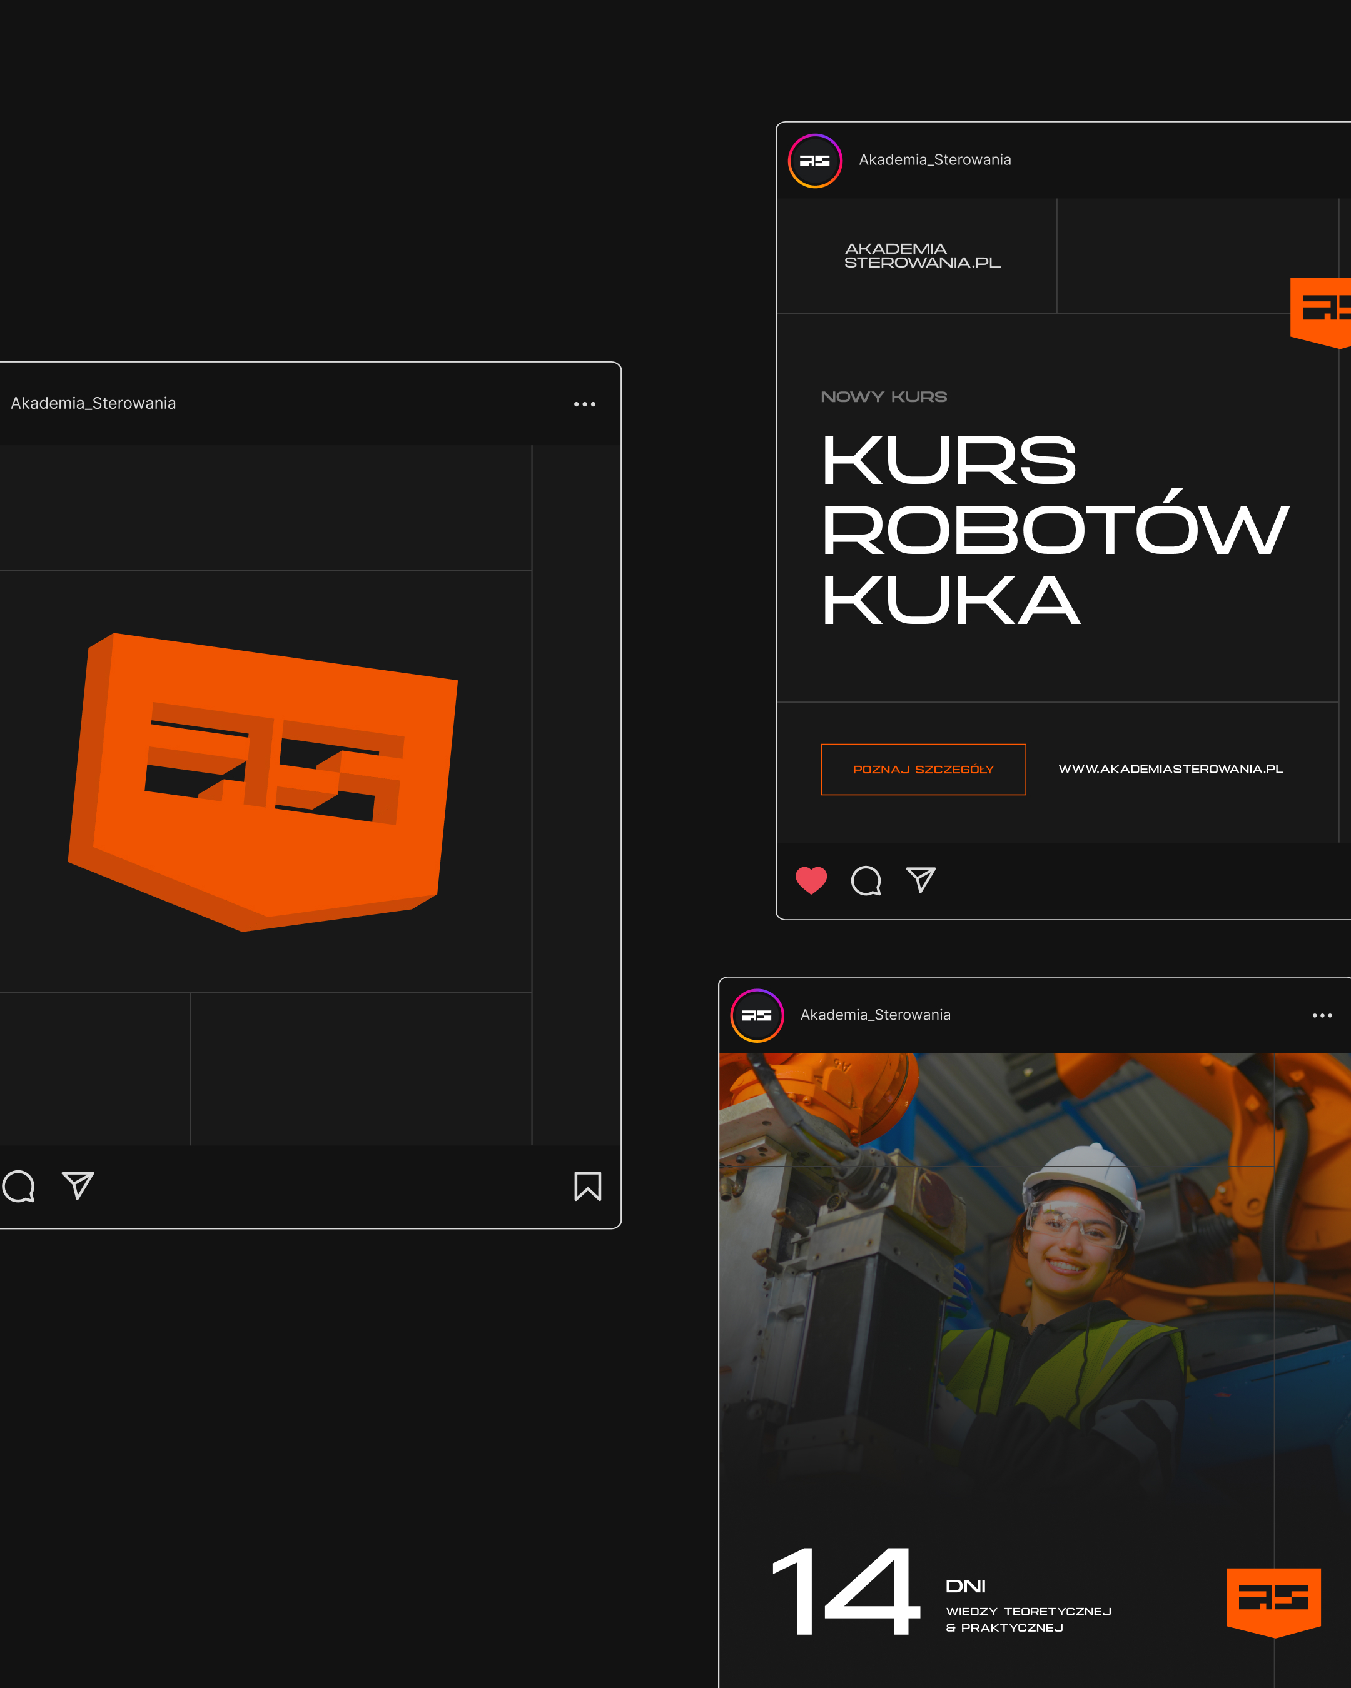
Task: Open profile avatar on Kurs Robotów post
Action: pyautogui.click(x=814, y=161)
